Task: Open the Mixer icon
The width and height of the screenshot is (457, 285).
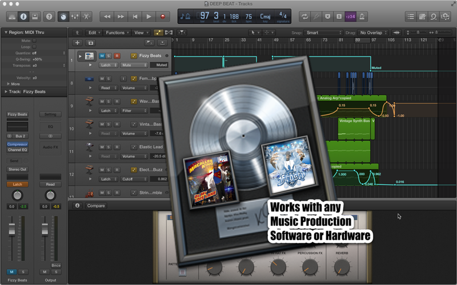Action: pos(75,17)
